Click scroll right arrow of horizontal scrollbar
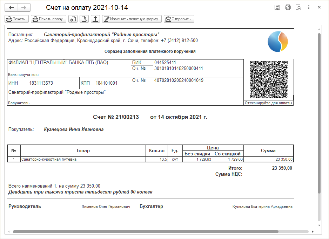The width and height of the screenshot is (329, 239). click(x=313, y=232)
